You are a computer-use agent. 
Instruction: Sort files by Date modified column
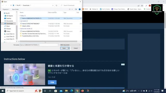click(x=52, y=12)
